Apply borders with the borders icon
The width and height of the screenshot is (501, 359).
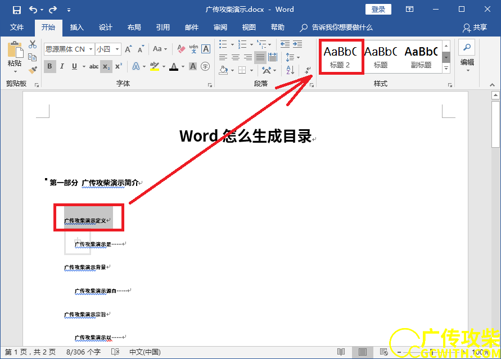pos(242,70)
